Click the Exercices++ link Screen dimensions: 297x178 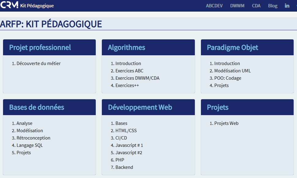pyautogui.click(x=128, y=85)
